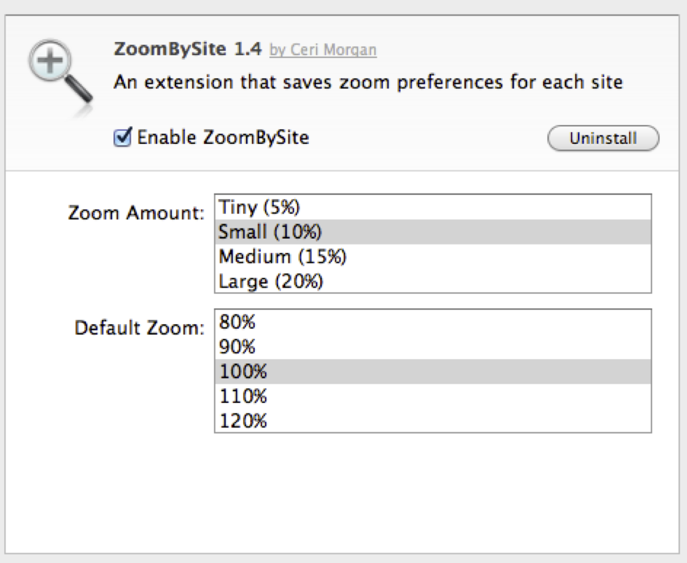Click the extension description text
This screenshot has height=563, width=687.
(368, 82)
